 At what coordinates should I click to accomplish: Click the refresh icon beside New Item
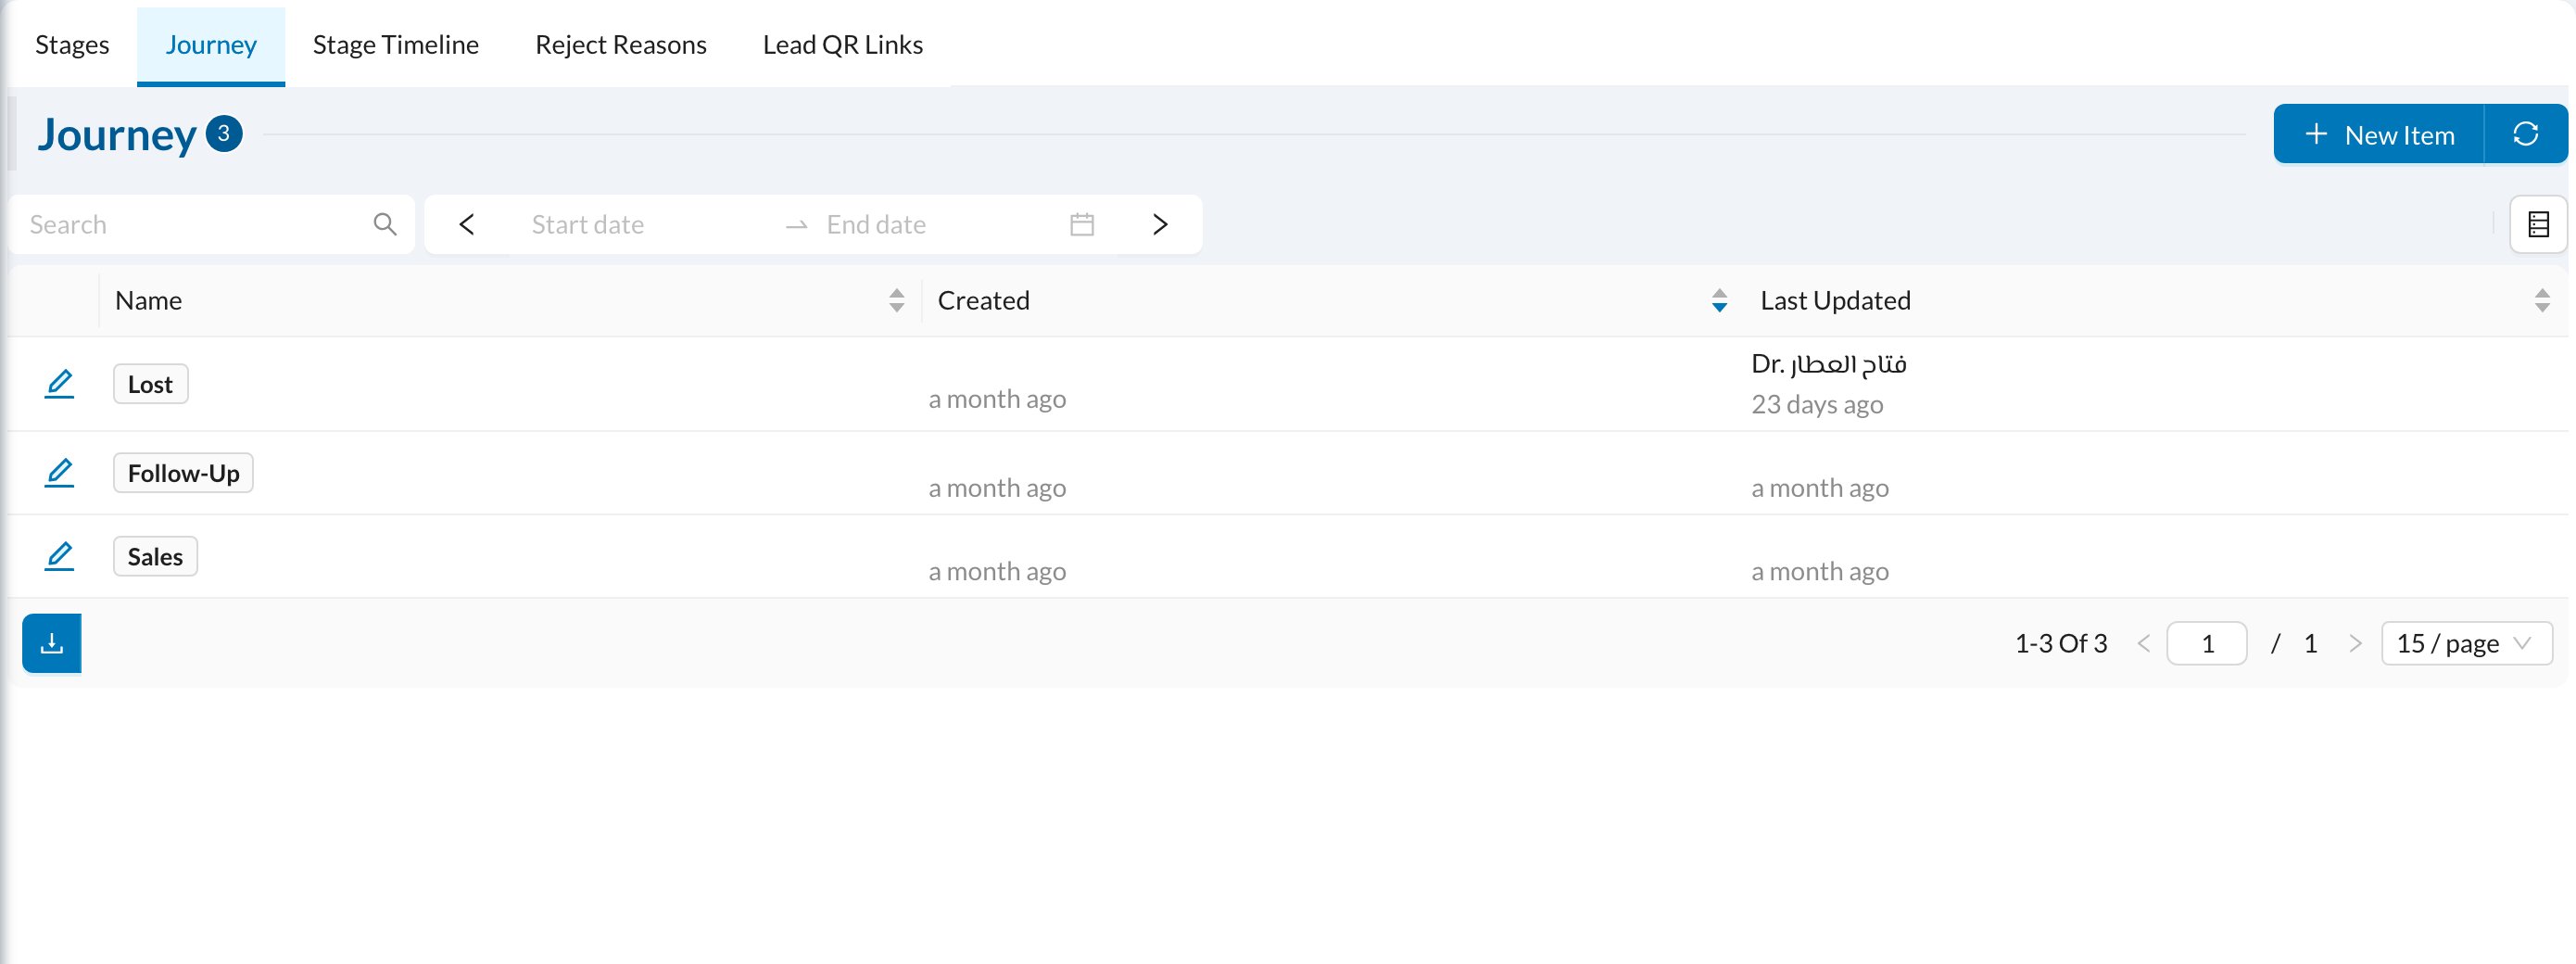2525,134
